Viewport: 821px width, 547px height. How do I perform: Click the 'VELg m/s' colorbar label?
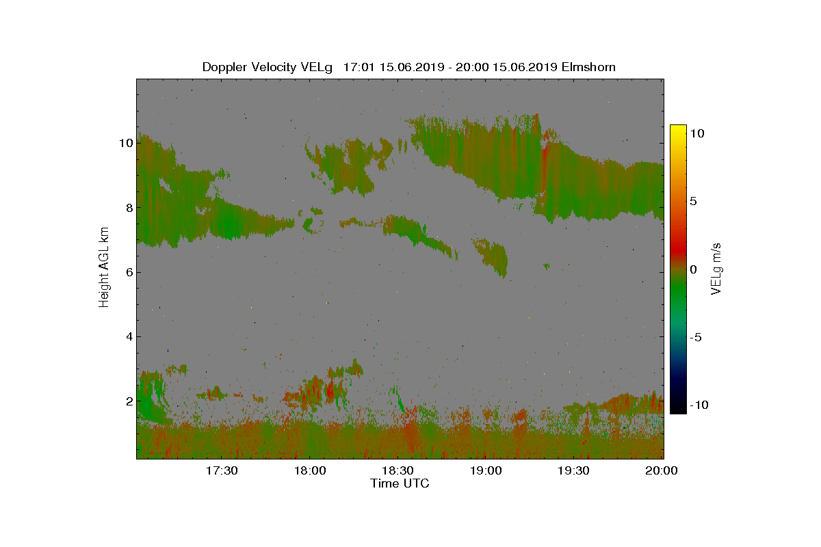click(x=716, y=269)
